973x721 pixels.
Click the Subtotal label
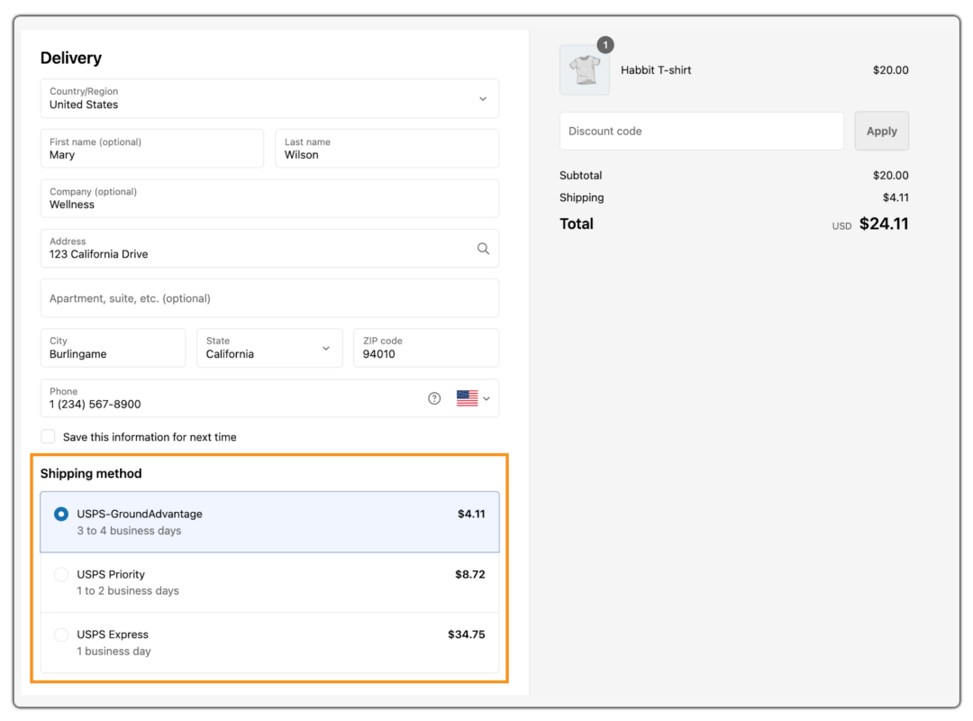(581, 175)
